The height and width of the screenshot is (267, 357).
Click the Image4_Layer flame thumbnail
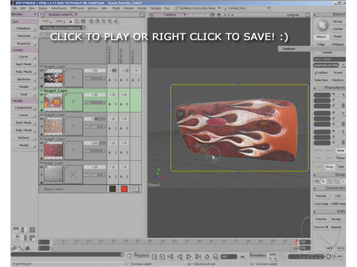[x=53, y=77]
